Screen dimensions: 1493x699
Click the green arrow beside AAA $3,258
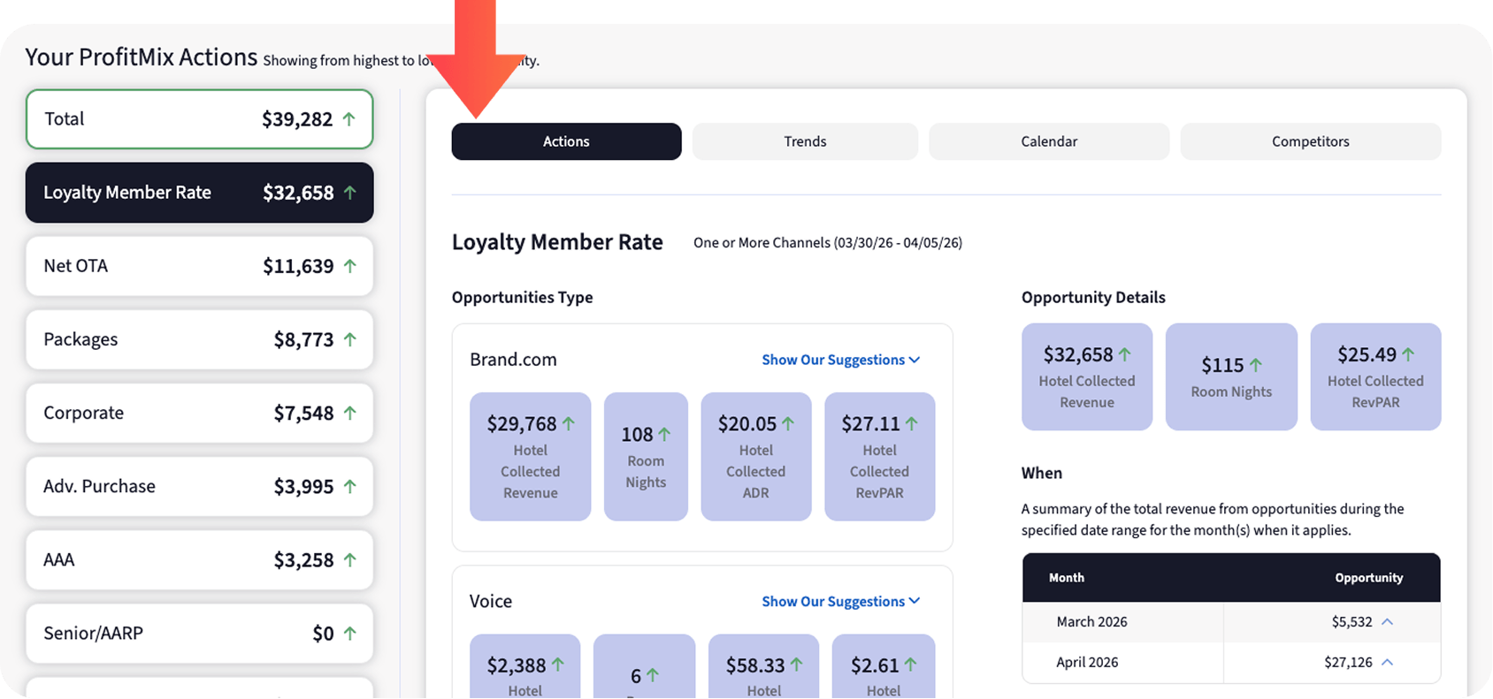coord(350,559)
